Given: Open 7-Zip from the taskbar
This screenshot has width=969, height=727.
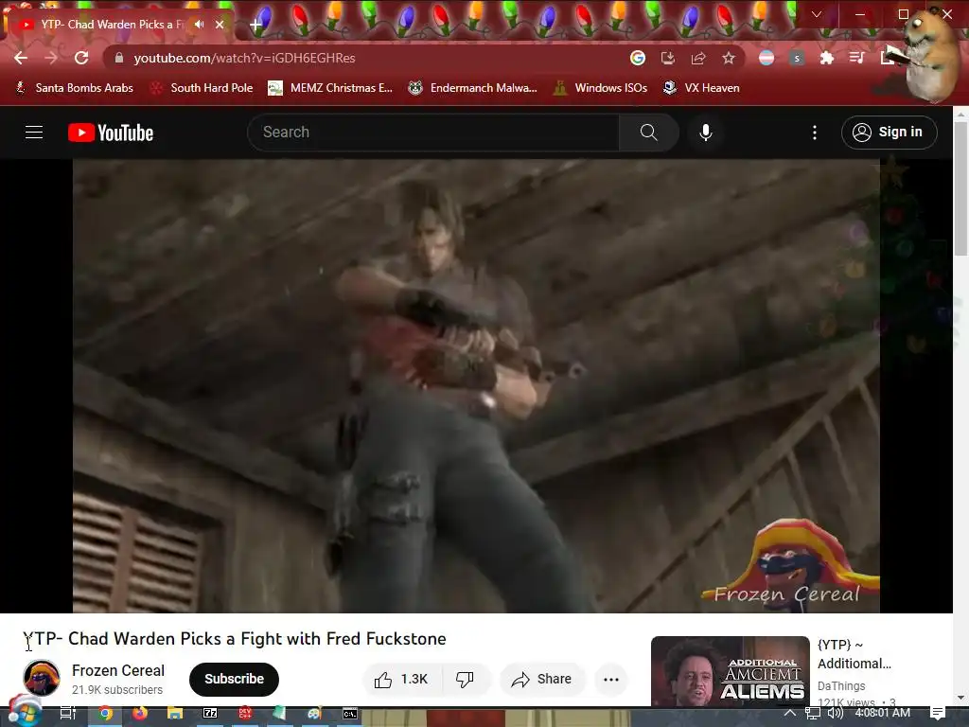Looking at the screenshot, I should point(210,714).
